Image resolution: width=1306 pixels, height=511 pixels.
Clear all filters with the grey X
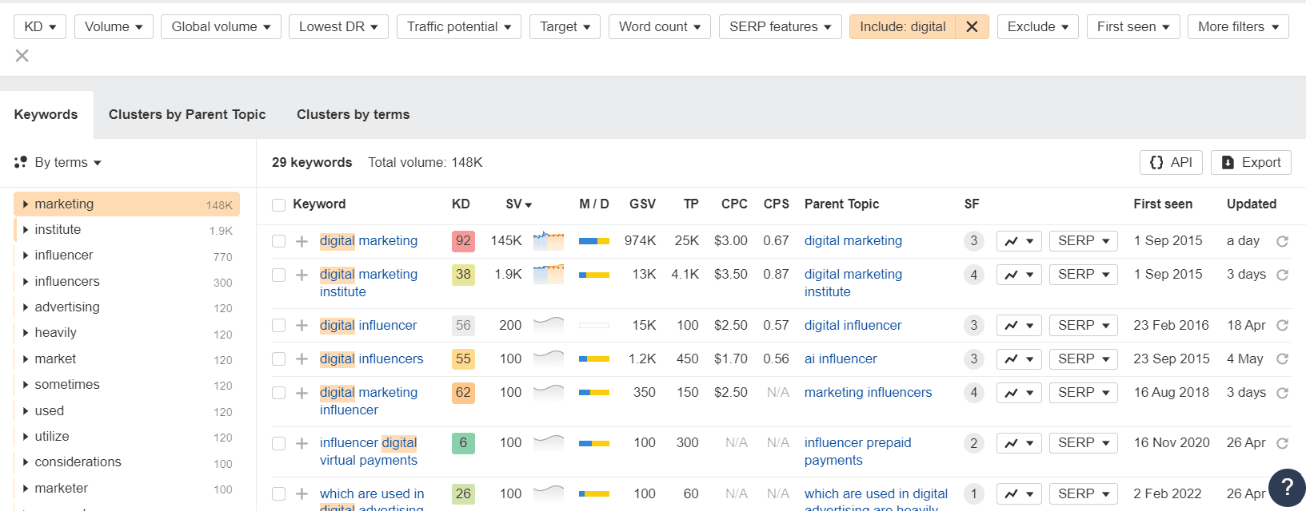[22, 56]
